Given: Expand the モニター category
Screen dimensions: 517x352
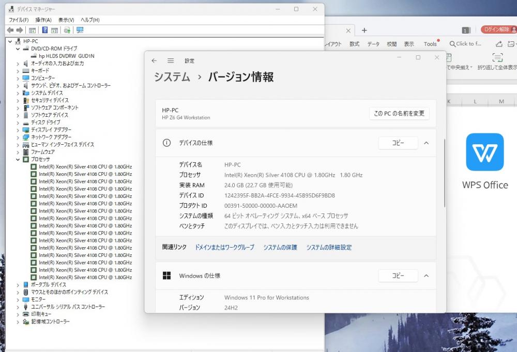Looking at the screenshot, I should point(18,300).
